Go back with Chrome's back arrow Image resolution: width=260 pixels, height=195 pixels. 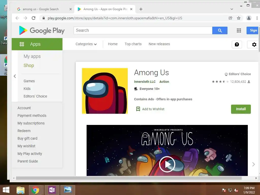[x=17, y=18]
